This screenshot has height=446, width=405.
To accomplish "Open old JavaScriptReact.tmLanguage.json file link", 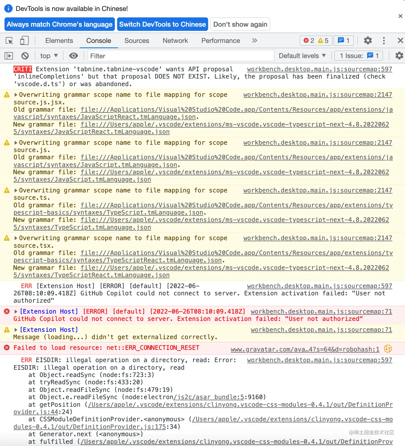I will 203,113.
